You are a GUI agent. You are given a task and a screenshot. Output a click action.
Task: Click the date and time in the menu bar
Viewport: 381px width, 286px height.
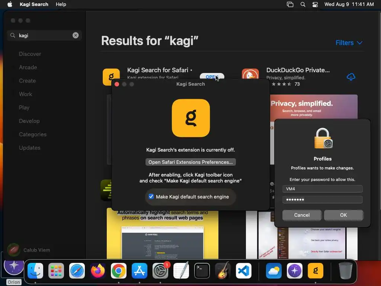[349, 4]
